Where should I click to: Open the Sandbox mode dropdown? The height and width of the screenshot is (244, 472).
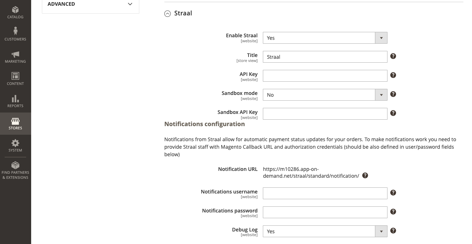point(325,95)
